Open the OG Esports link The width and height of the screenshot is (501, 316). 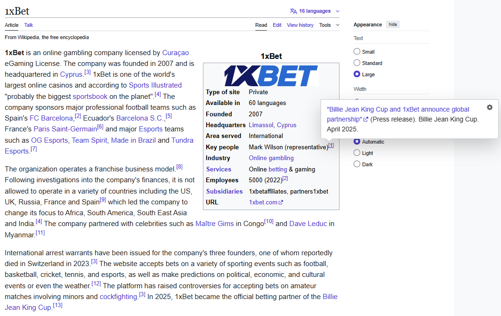[49, 140]
